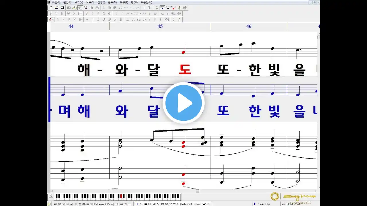Screen dimensions: 367x206
Task: Click the red highlighted piano key
Action: point(121,196)
